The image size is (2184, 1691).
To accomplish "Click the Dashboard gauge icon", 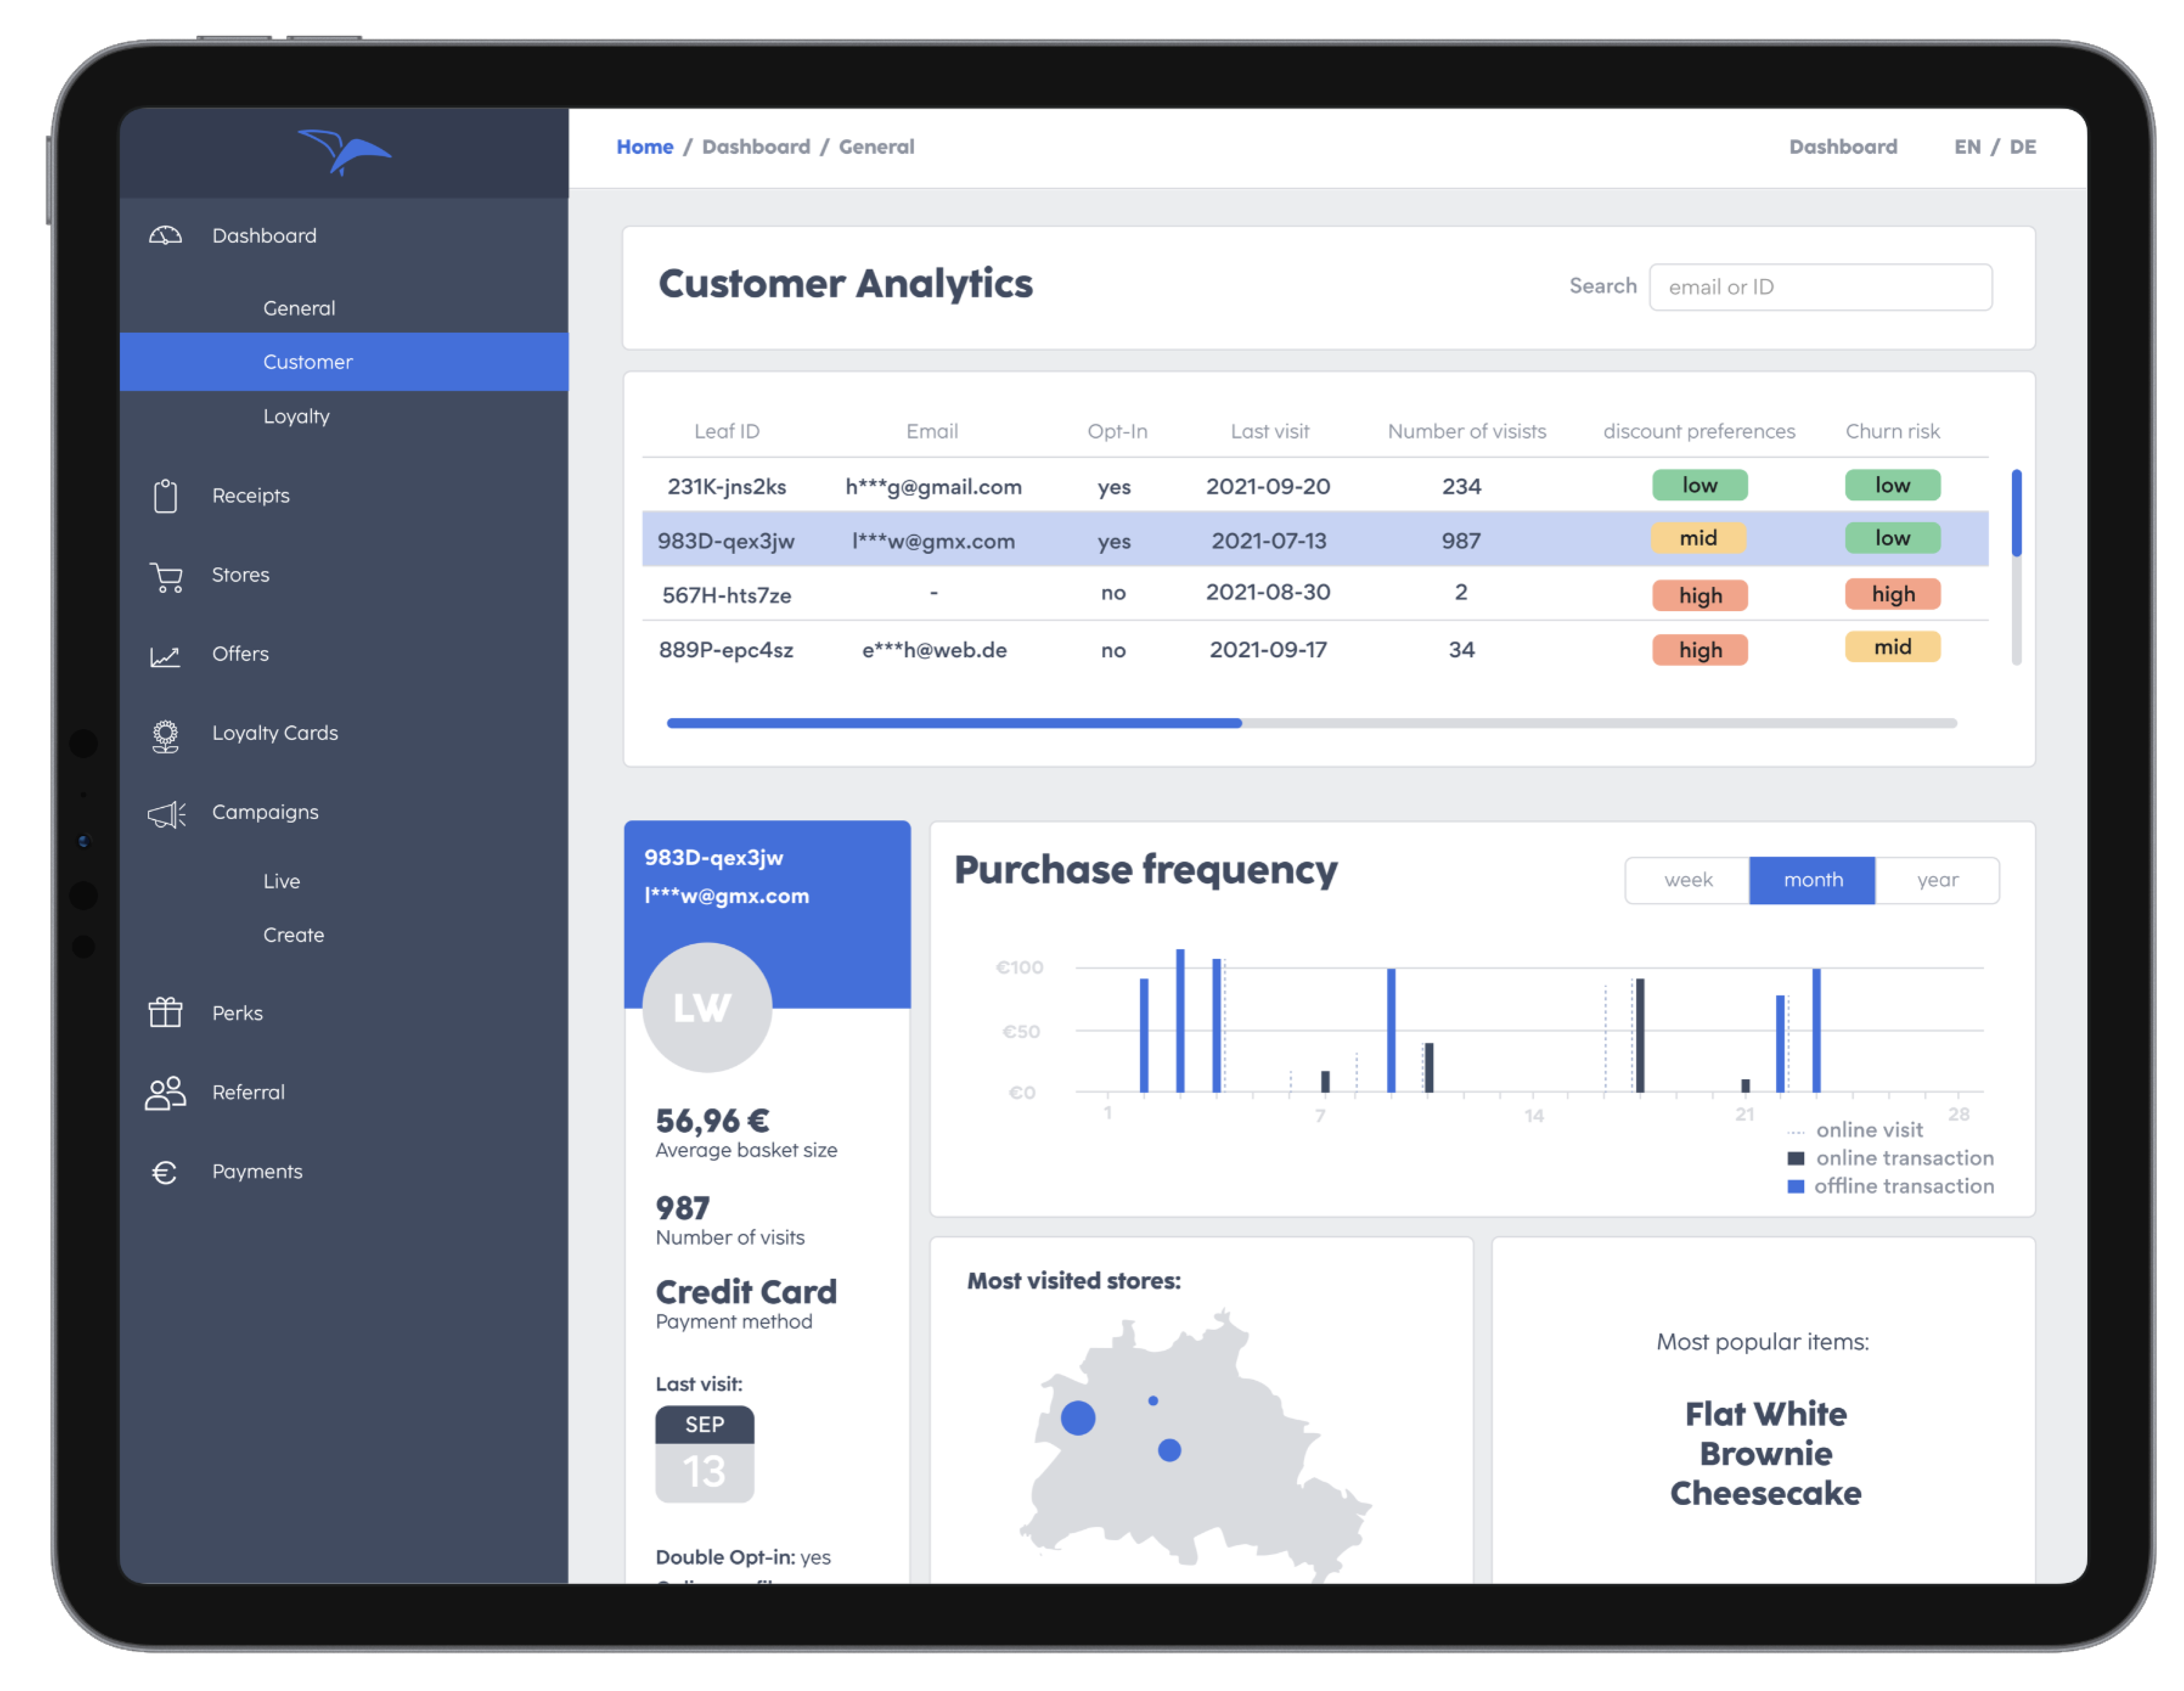I will click(166, 236).
